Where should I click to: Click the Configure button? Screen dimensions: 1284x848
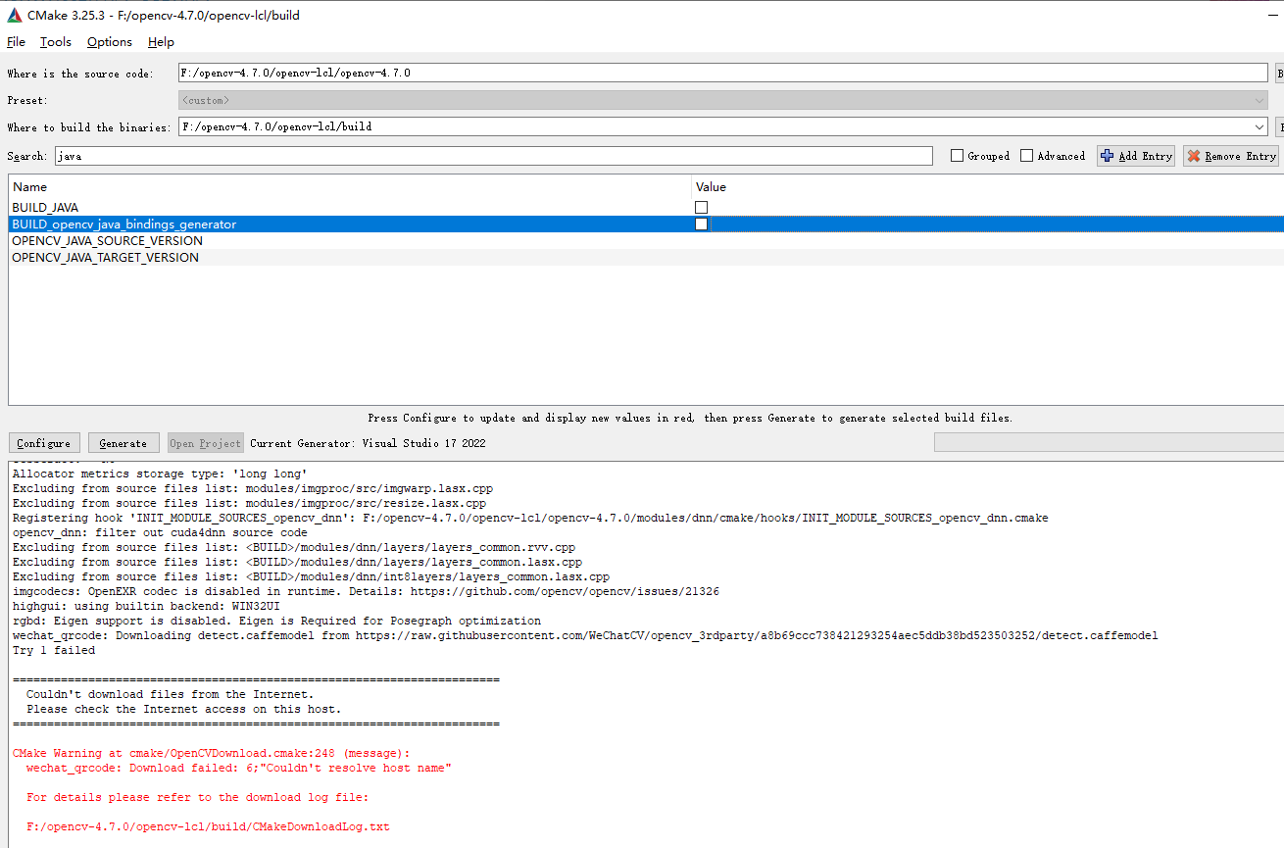click(43, 442)
